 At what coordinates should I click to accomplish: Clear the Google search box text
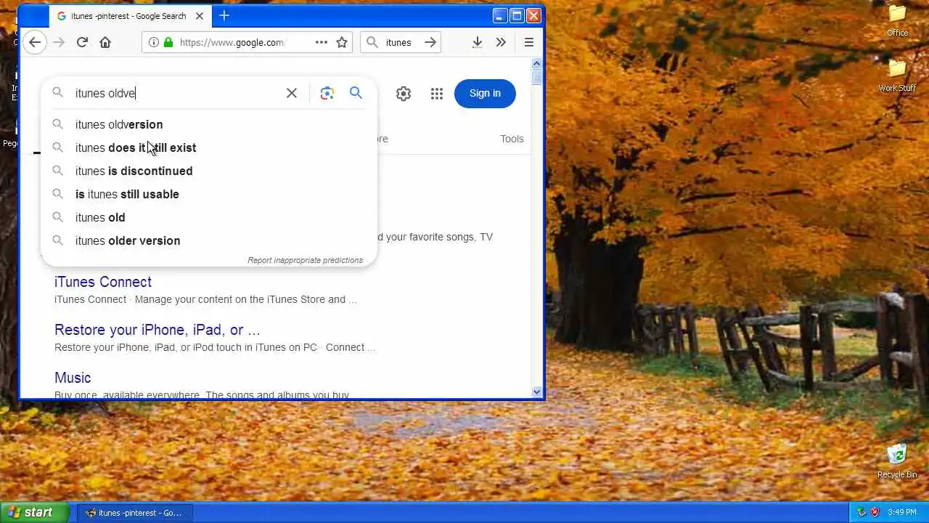291,93
